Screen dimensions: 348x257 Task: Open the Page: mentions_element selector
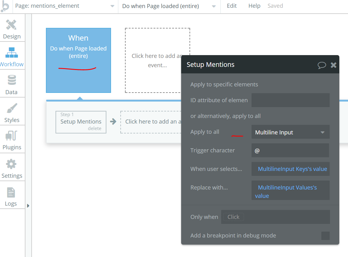65,6
